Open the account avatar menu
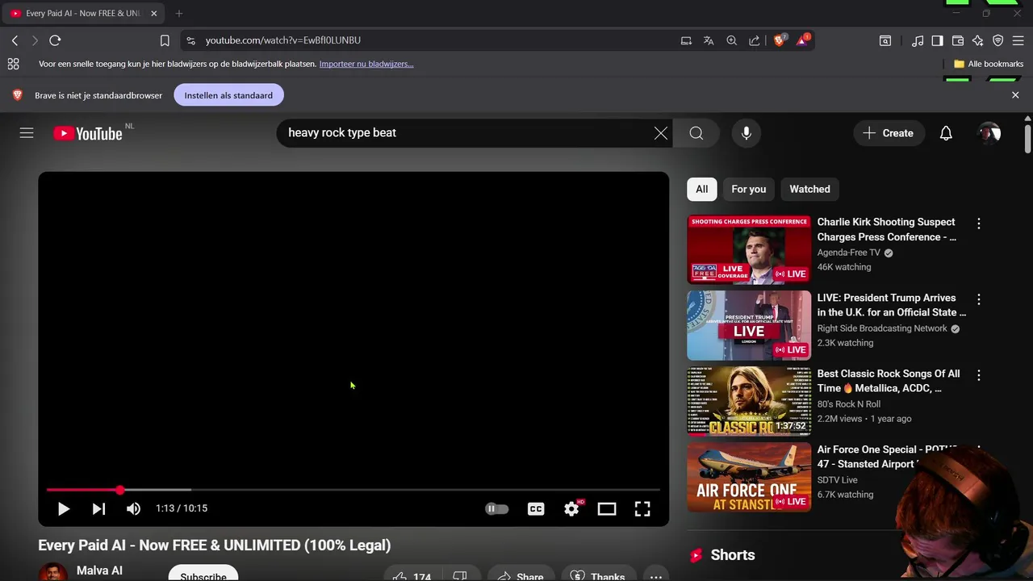Viewport: 1033px width, 581px height. (x=989, y=133)
